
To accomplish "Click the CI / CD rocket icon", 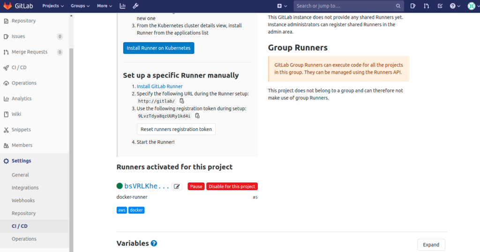I will point(6,68).
